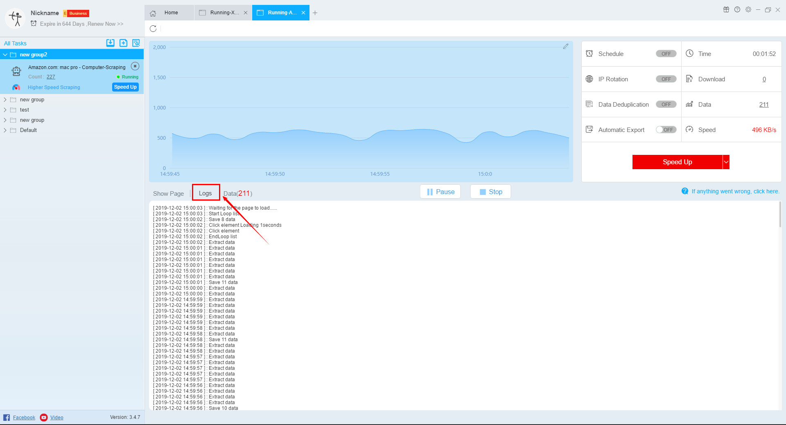
Task: Click the Home tab house icon
Action: [x=153, y=13]
